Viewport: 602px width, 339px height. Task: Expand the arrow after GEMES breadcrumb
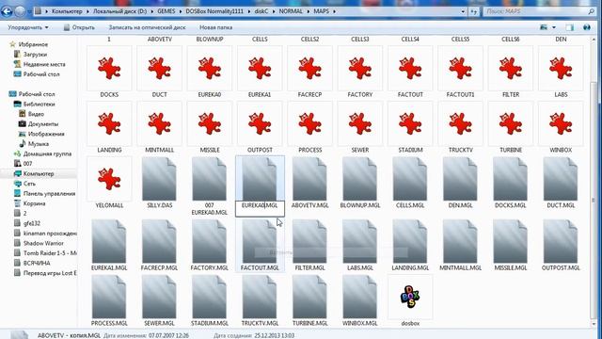pyautogui.click(x=180, y=11)
